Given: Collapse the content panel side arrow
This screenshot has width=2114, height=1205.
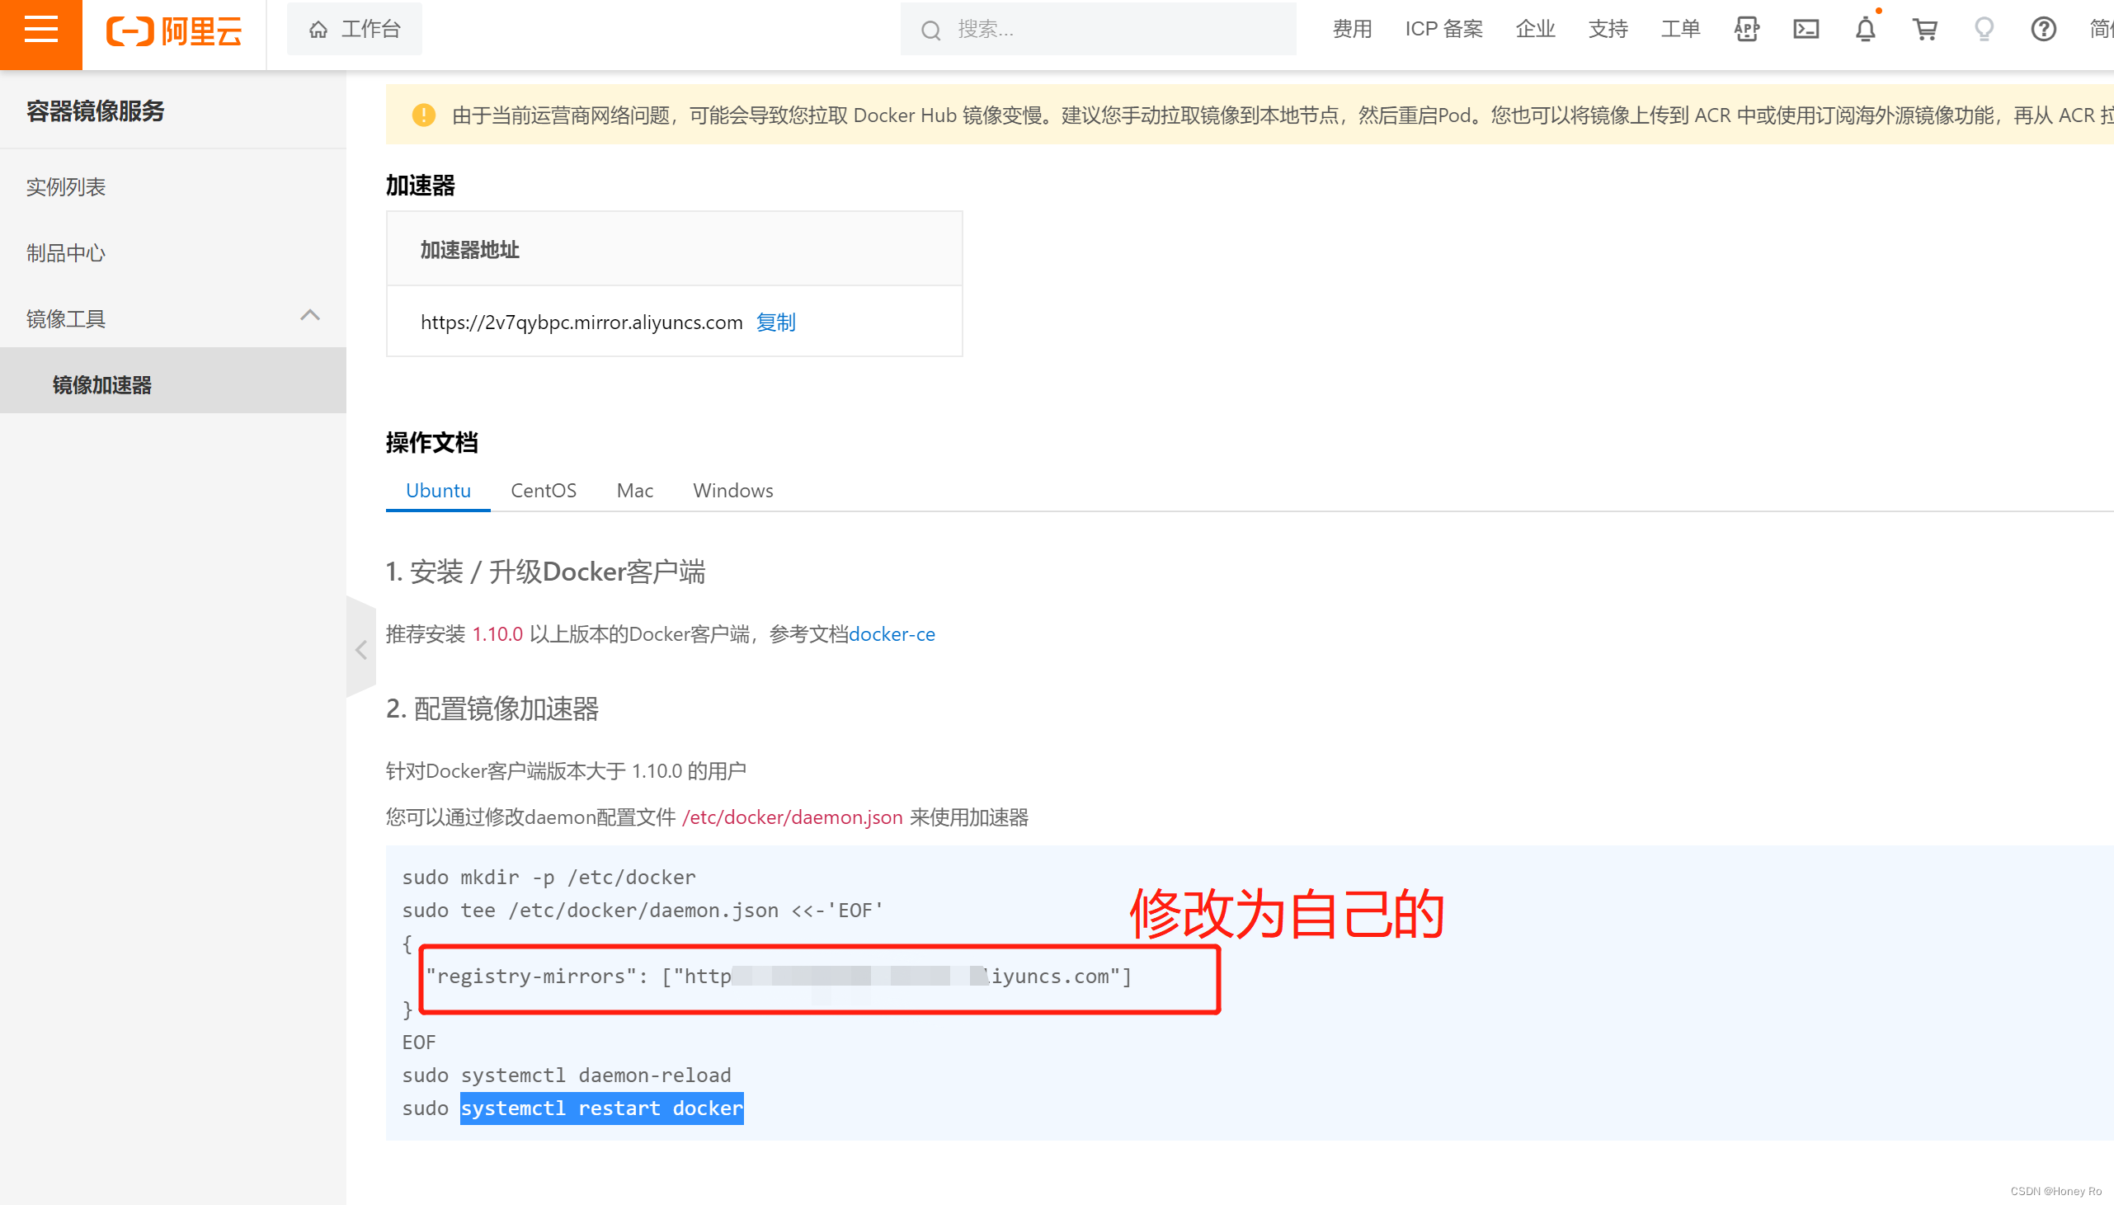Looking at the screenshot, I should tap(361, 649).
